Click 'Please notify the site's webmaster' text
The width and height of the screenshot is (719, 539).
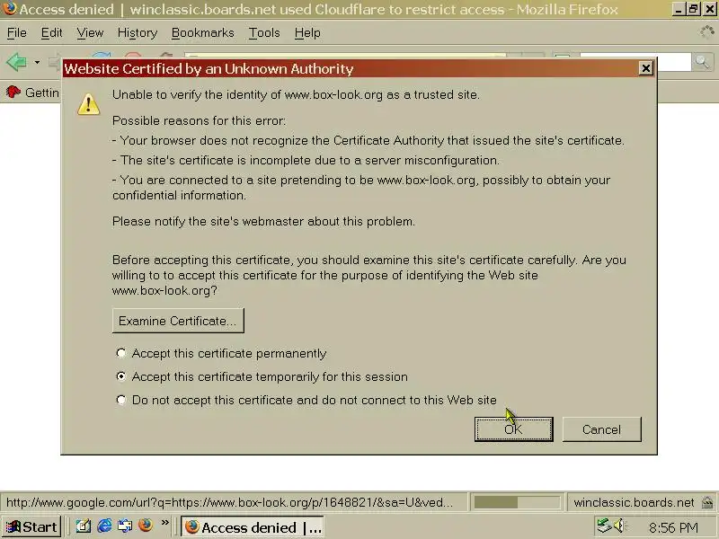coord(263,221)
